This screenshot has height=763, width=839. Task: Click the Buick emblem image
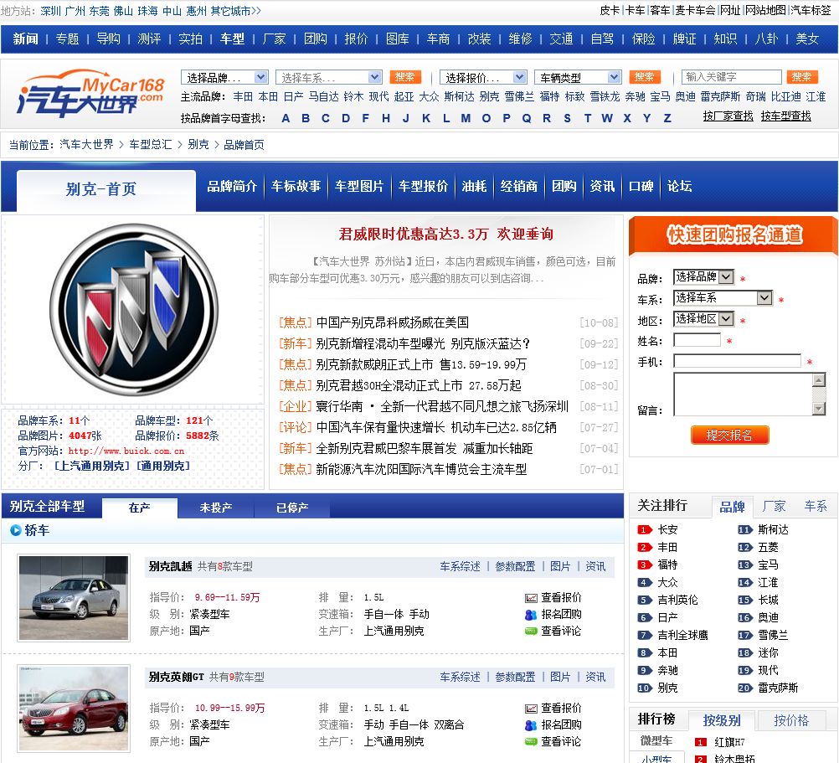[134, 310]
